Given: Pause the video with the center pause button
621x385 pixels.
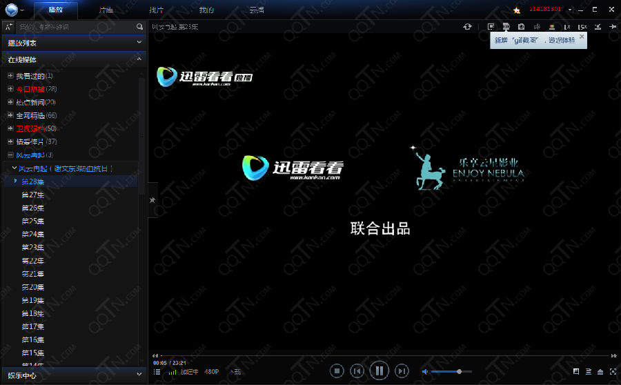Looking at the screenshot, I should pos(379,371).
